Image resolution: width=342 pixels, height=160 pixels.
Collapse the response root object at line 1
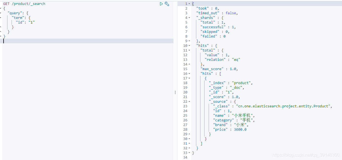tap(189, 4)
